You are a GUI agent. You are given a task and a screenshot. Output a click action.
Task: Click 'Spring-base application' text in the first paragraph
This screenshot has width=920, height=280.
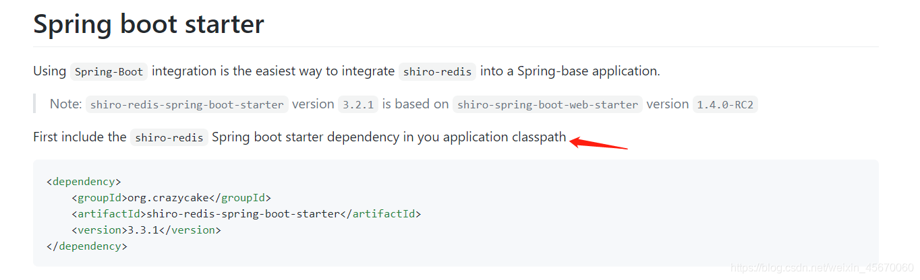(588, 71)
